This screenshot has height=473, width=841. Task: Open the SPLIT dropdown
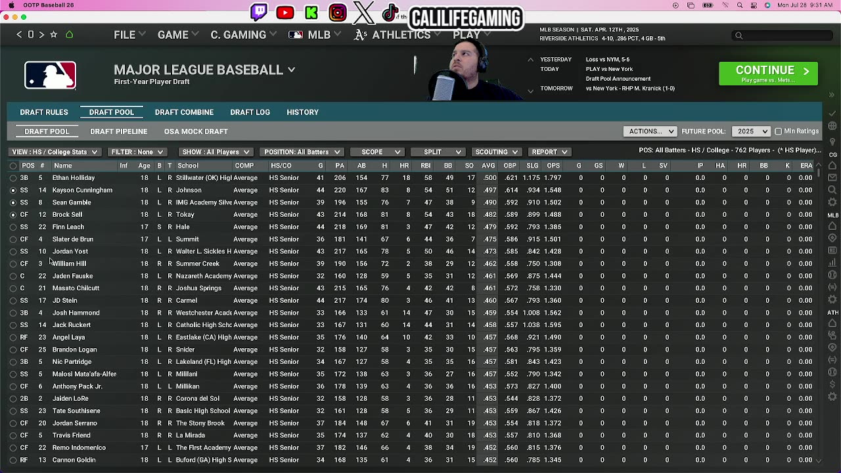[x=437, y=152]
